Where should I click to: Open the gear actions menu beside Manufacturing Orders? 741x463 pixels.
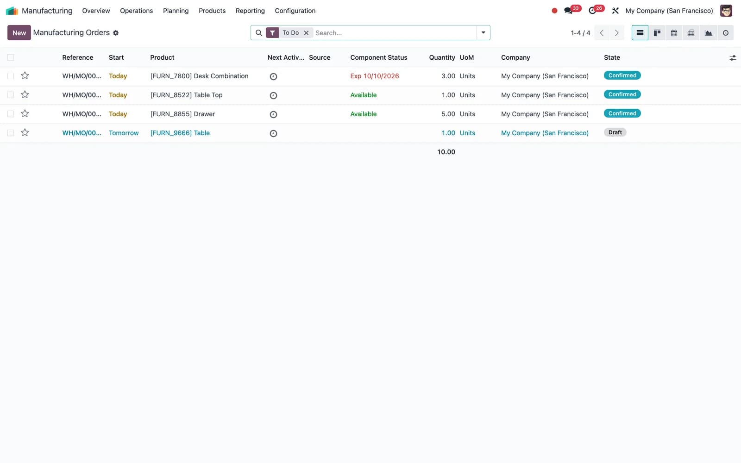116,33
